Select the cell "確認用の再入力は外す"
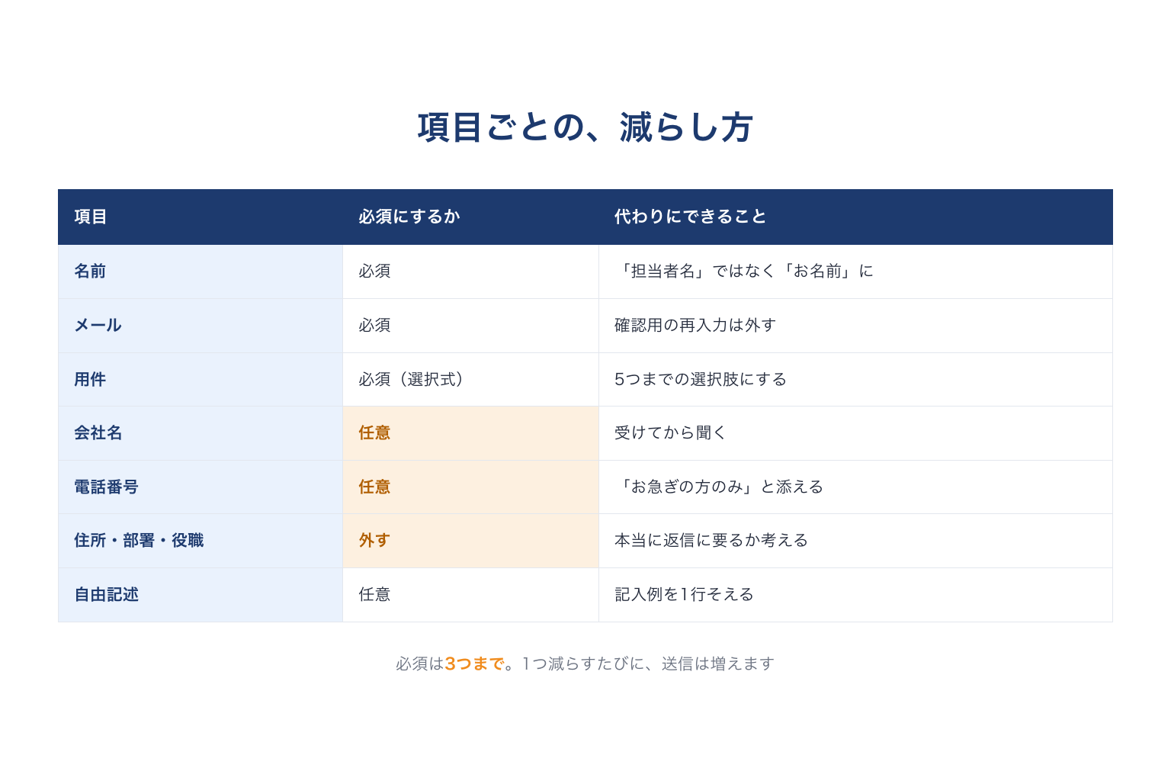The width and height of the screenshot is (1171, 781). pyautogui.click(x=855, y=326)
